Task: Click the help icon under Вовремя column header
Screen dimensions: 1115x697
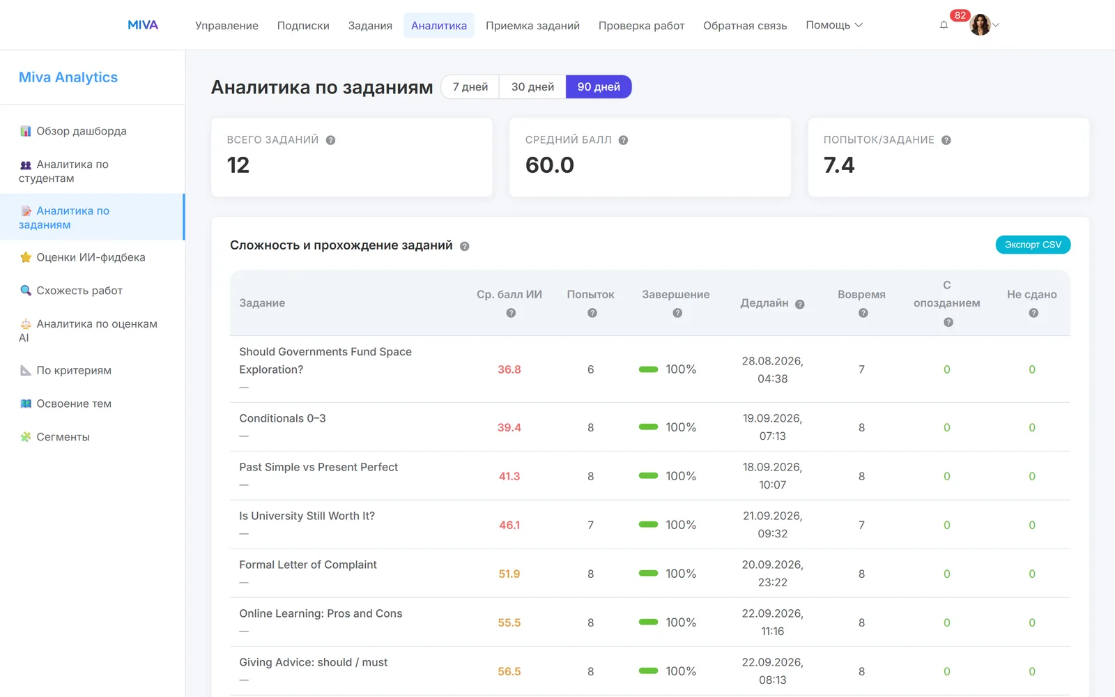Action: 863,313
